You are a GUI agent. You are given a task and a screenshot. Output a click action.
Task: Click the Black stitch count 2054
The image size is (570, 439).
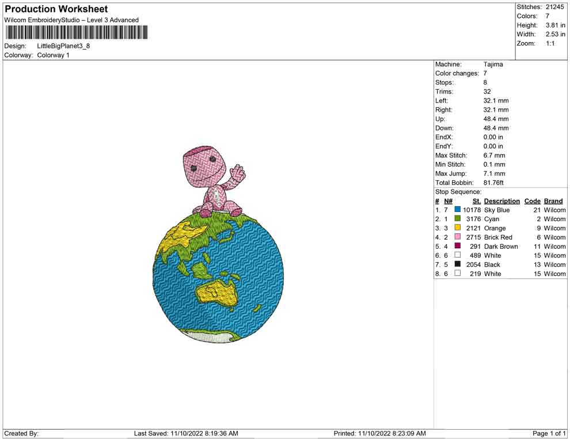pos(473,264)
